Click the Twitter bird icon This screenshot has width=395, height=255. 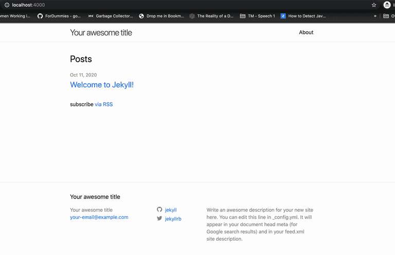click(159, 218)
